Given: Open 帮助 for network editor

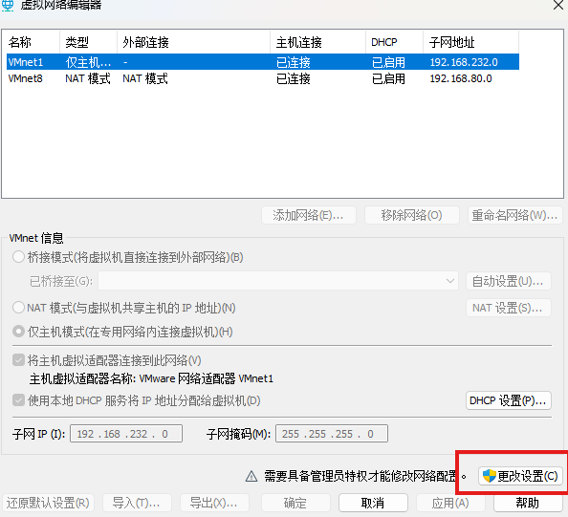Looking at the screenshot, I should point(528,503).
